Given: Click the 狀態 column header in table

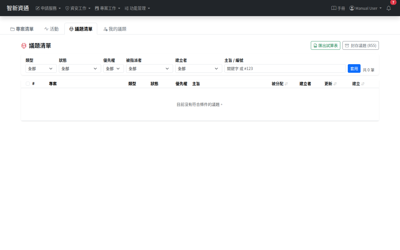Looking at the screenshot, I should coord(154,84).
